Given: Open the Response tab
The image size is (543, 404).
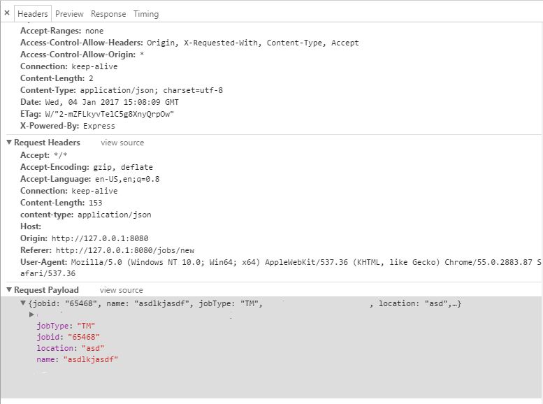Looking at the screenshot, I should coord(108,14).
